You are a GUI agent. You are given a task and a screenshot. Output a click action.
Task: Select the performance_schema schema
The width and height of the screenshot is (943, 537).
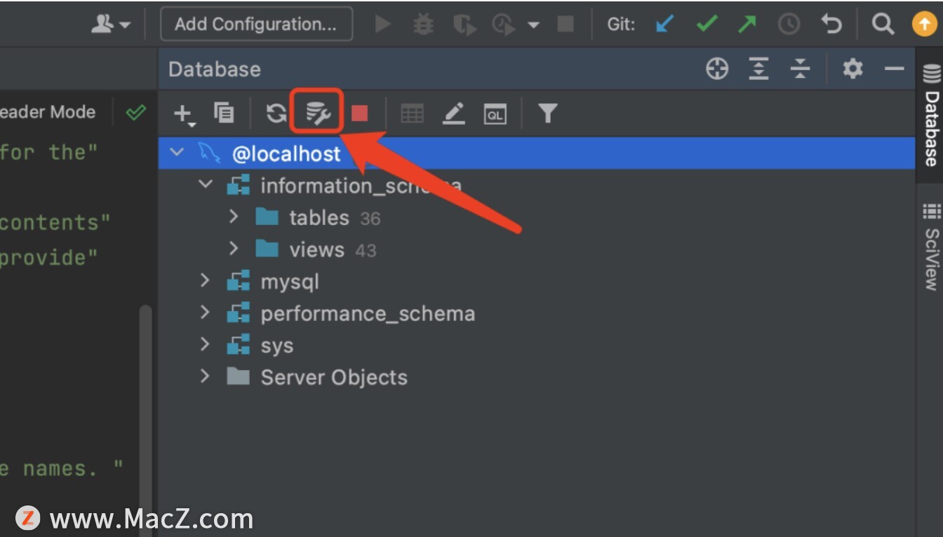point(352,313)
